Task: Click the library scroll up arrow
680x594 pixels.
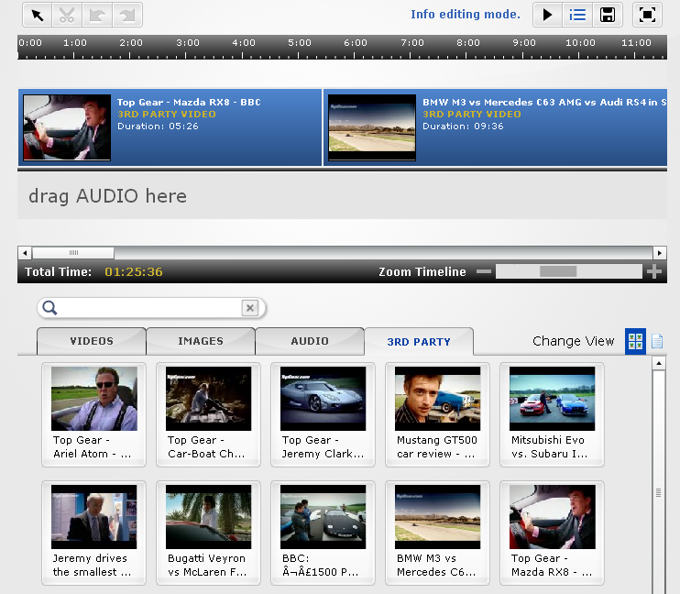Action: [x=659, y=363]
